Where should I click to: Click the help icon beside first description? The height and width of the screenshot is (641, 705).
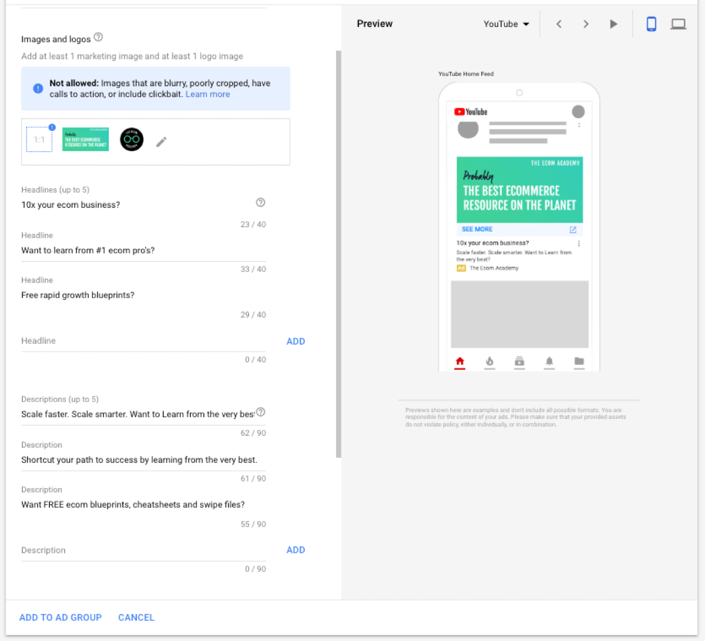[x=260, y=412]
